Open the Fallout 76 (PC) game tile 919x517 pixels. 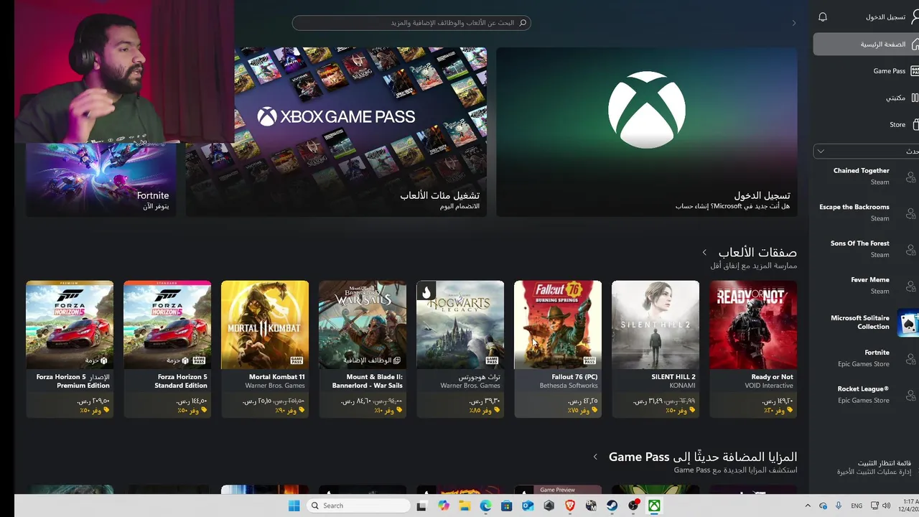558,349
